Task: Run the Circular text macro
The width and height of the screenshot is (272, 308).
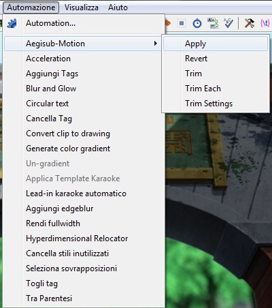Action: [84, 104]
